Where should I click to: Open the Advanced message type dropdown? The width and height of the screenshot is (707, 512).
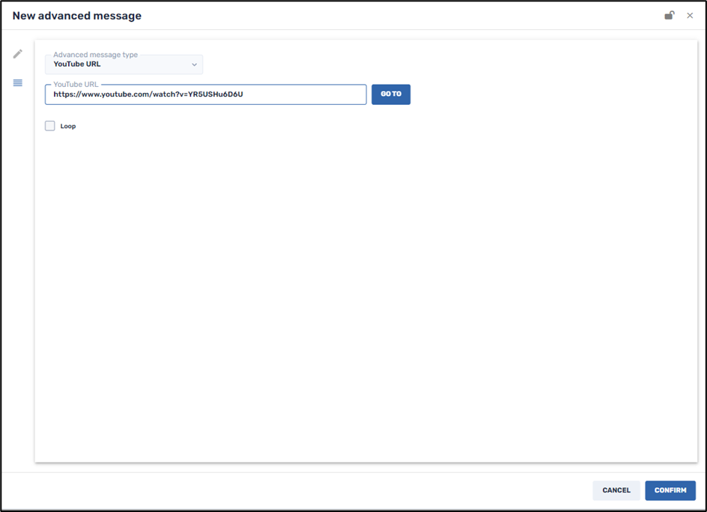(124, 64)
